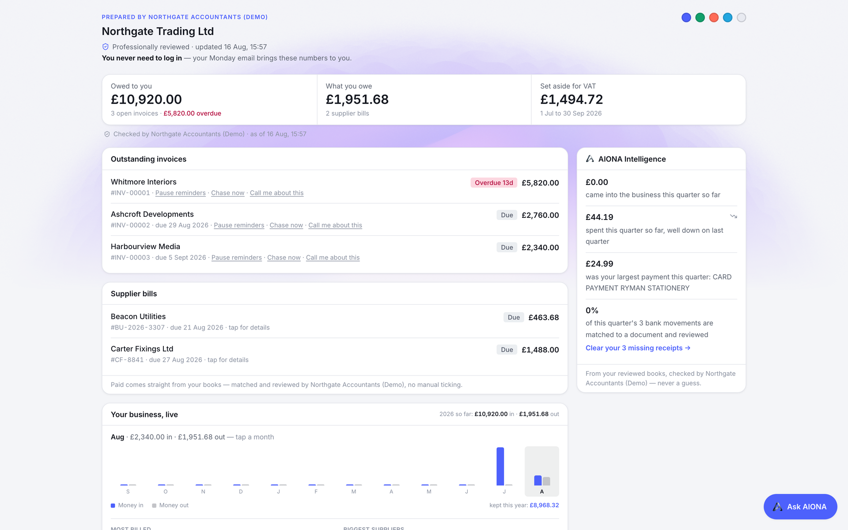Viewport: 848px width, 530px height.
Task: Pause reminders for Whitmore Interiors invoice
Action: pos(180,193)
